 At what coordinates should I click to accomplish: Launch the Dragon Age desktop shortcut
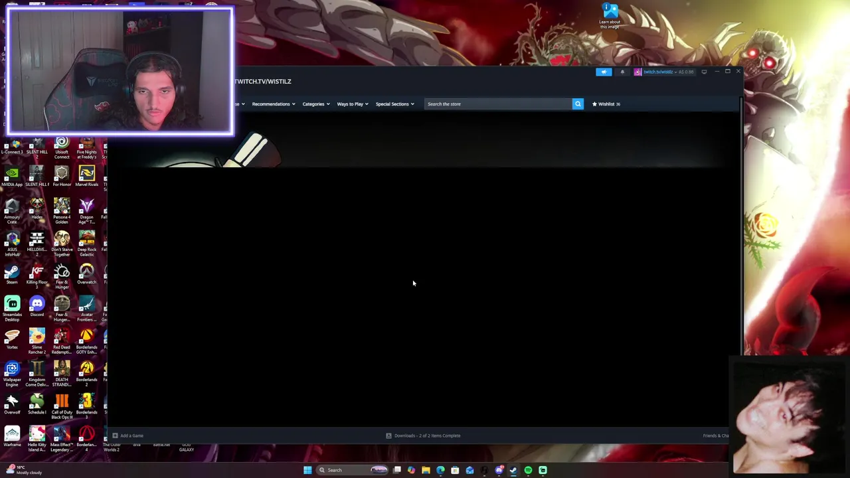point(86,211)
